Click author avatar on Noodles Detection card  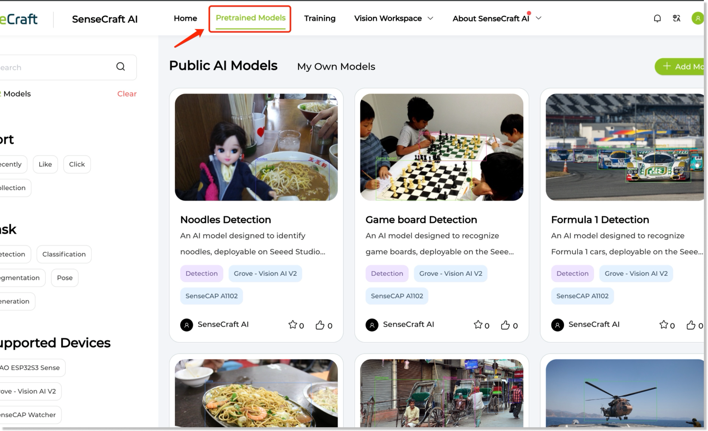point(187,325)
